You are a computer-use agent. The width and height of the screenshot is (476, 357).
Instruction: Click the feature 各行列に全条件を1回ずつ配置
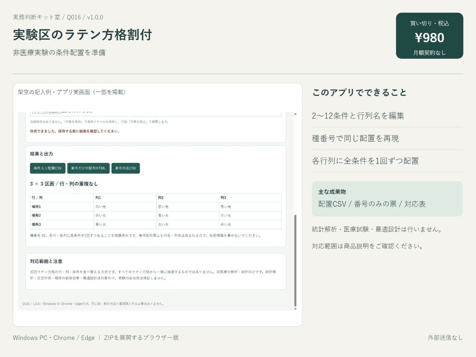click(365, 161)
